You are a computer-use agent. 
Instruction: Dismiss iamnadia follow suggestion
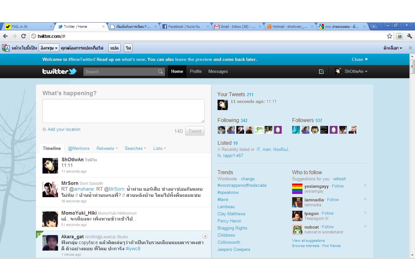[365, 199]
